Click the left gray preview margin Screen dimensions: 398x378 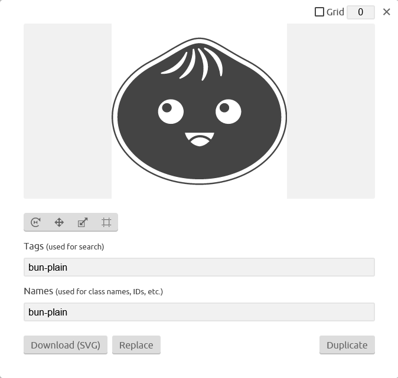click(x=67, y=111)
